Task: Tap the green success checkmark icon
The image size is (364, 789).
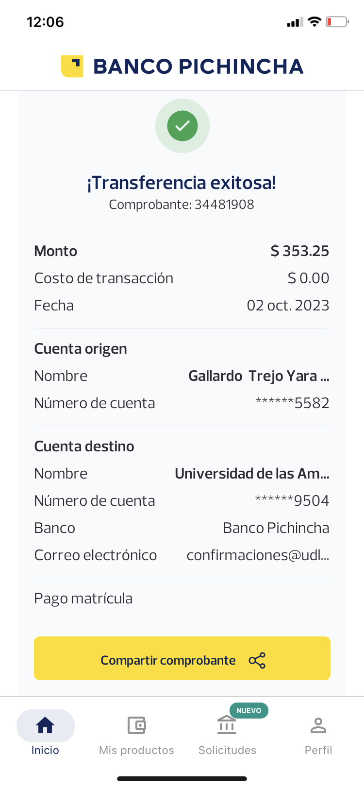Action: [182, 126]
